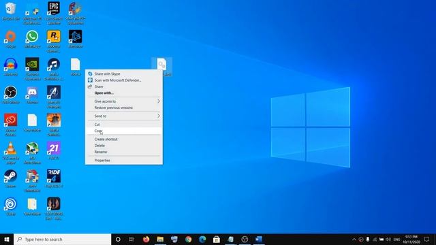The image size is (436, 245).
Task: Launch Rockstar Games Launcher shortcut
Action: pyautogui.click(x=54, y=41)
